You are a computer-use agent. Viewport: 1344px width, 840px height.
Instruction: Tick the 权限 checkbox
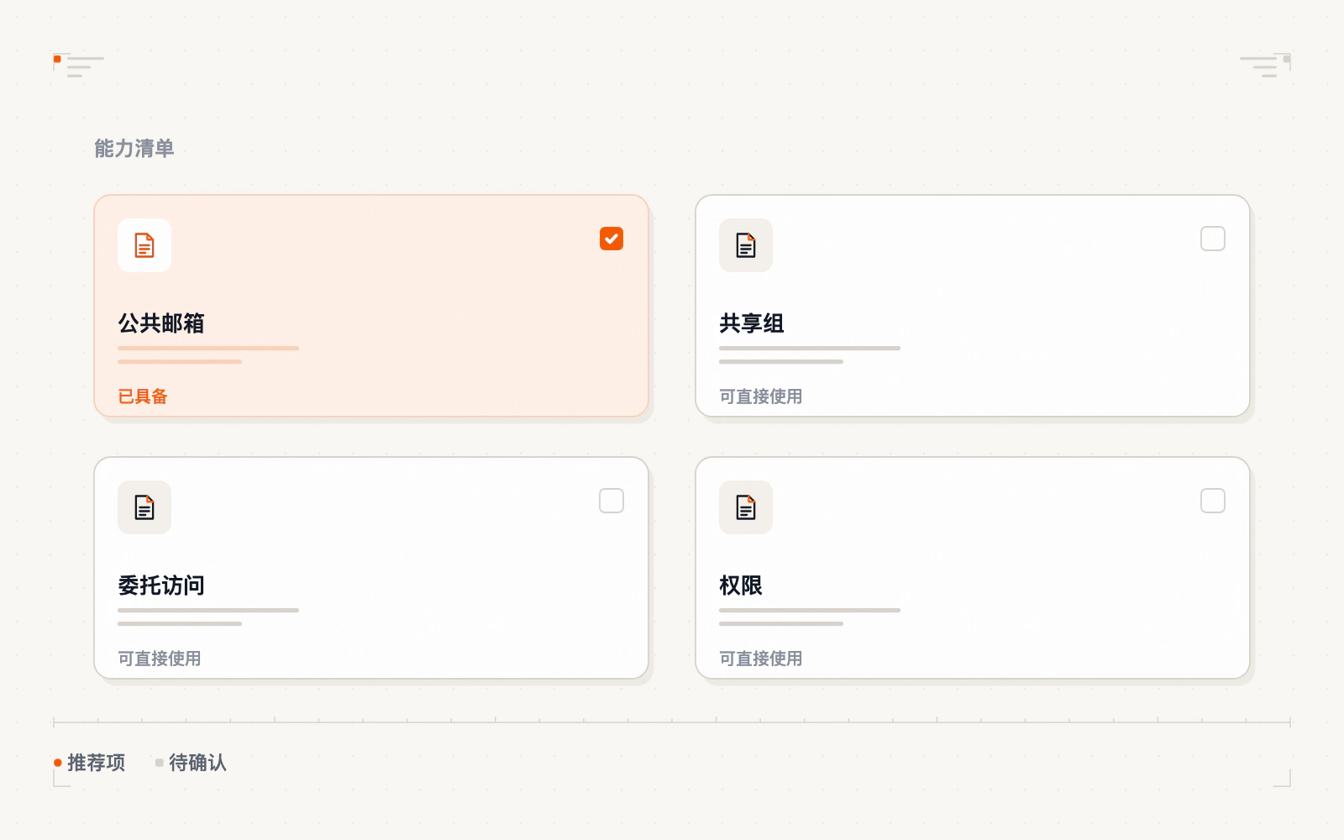coord(1213,501)
